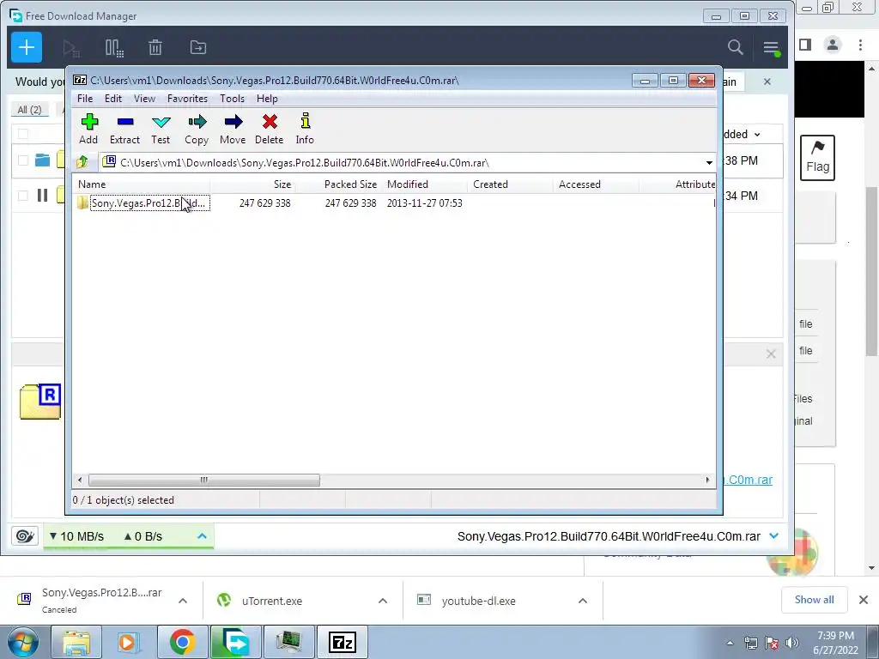
Task: Open the Favorites menu in 7-Zip
Action: point(187,99)
